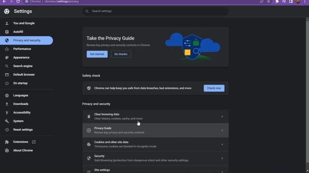
Task: Open the Clear browsing data row
Action: (155, 116)
